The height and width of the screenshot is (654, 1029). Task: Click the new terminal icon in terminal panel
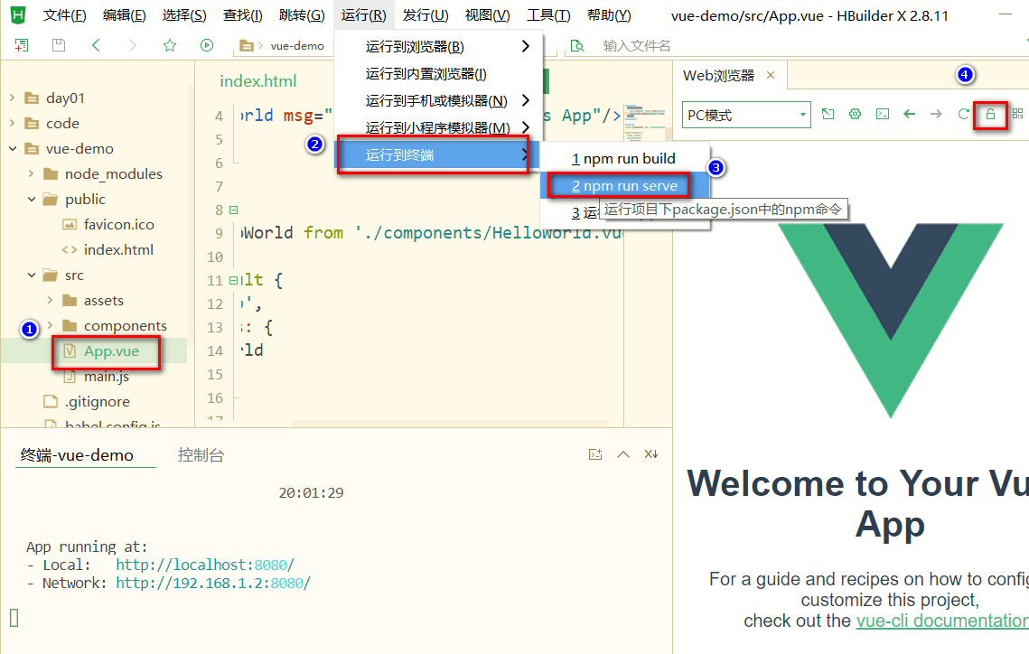coord(595,454)
